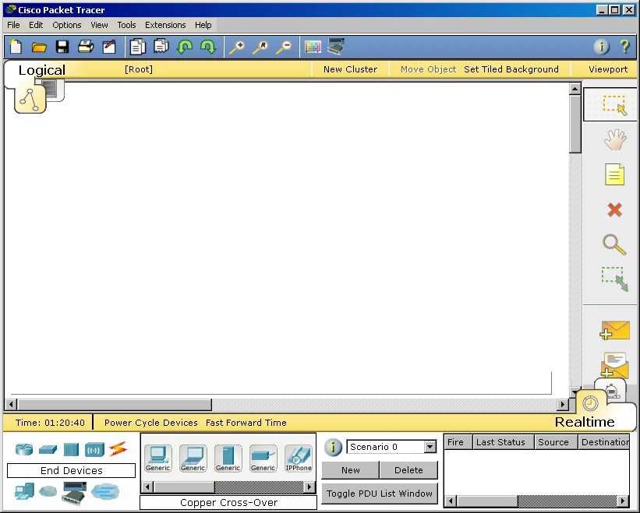Open the File menu
The image size is (640, 513).
(x=13, y=25)
